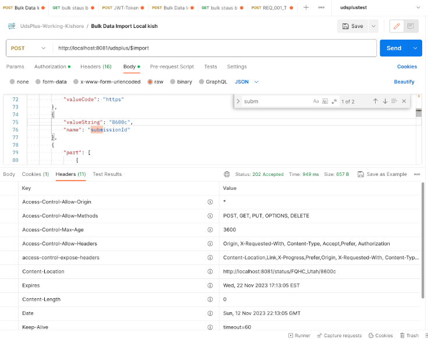Open the Params tab
This screenshot has width=428, height=339.
click(15, 67)
